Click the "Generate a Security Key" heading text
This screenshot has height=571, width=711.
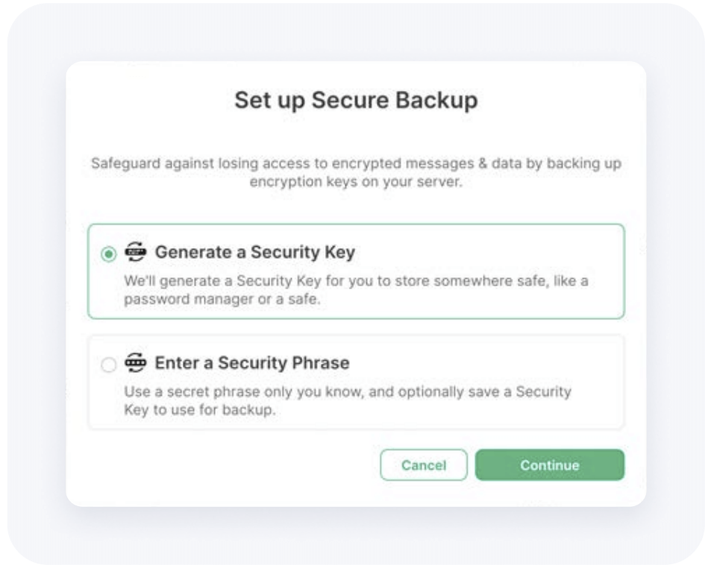click(255, 252)
